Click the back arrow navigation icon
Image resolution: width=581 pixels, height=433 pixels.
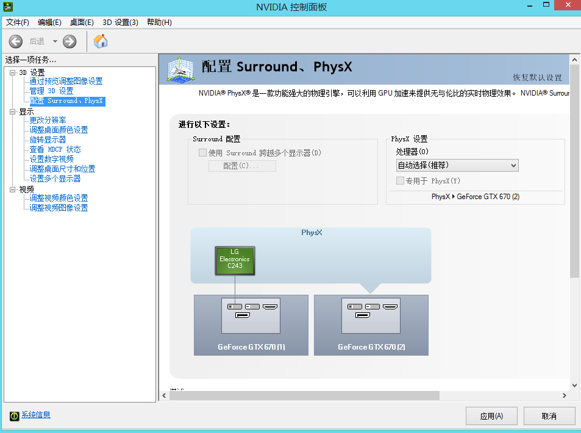pyautogui.click(x=16, y=41)
